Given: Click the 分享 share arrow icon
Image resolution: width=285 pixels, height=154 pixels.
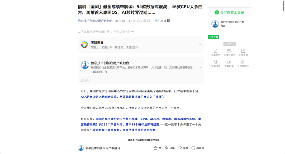Looking at the screenshot, I should click(166, 148).
